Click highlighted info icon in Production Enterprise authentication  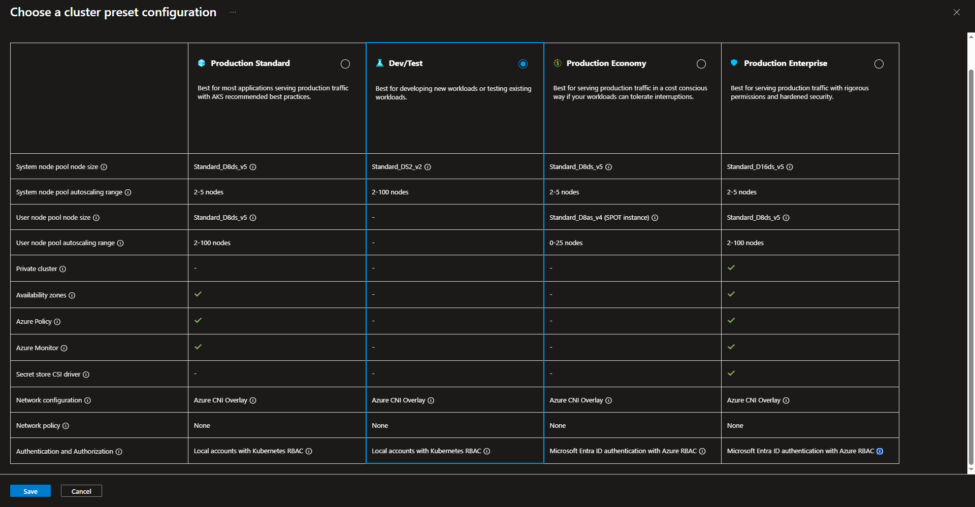tap(880, 451)
